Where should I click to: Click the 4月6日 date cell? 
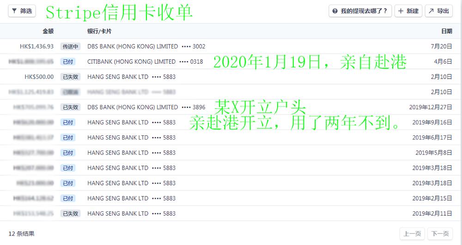pos(443,61)
